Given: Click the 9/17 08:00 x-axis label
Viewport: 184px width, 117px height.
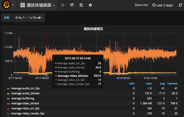Looking at the screenshot, I should tap(42, 78).
